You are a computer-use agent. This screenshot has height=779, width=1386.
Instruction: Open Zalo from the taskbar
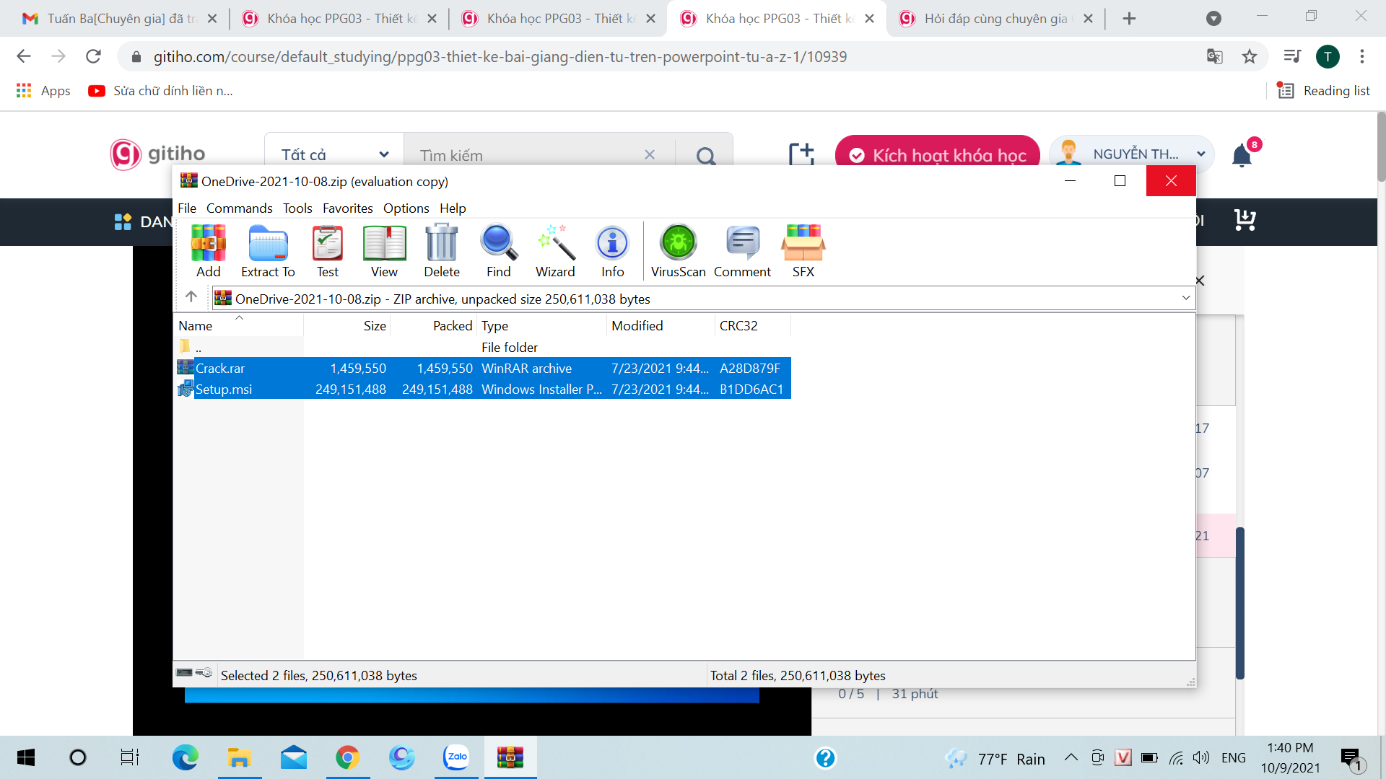456,757
